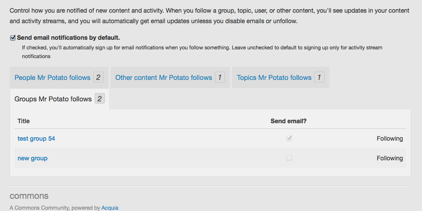Viewport: 422px width, 211px height.
Task: Click Following button for test group 54
Action: (x=390, y=138)
